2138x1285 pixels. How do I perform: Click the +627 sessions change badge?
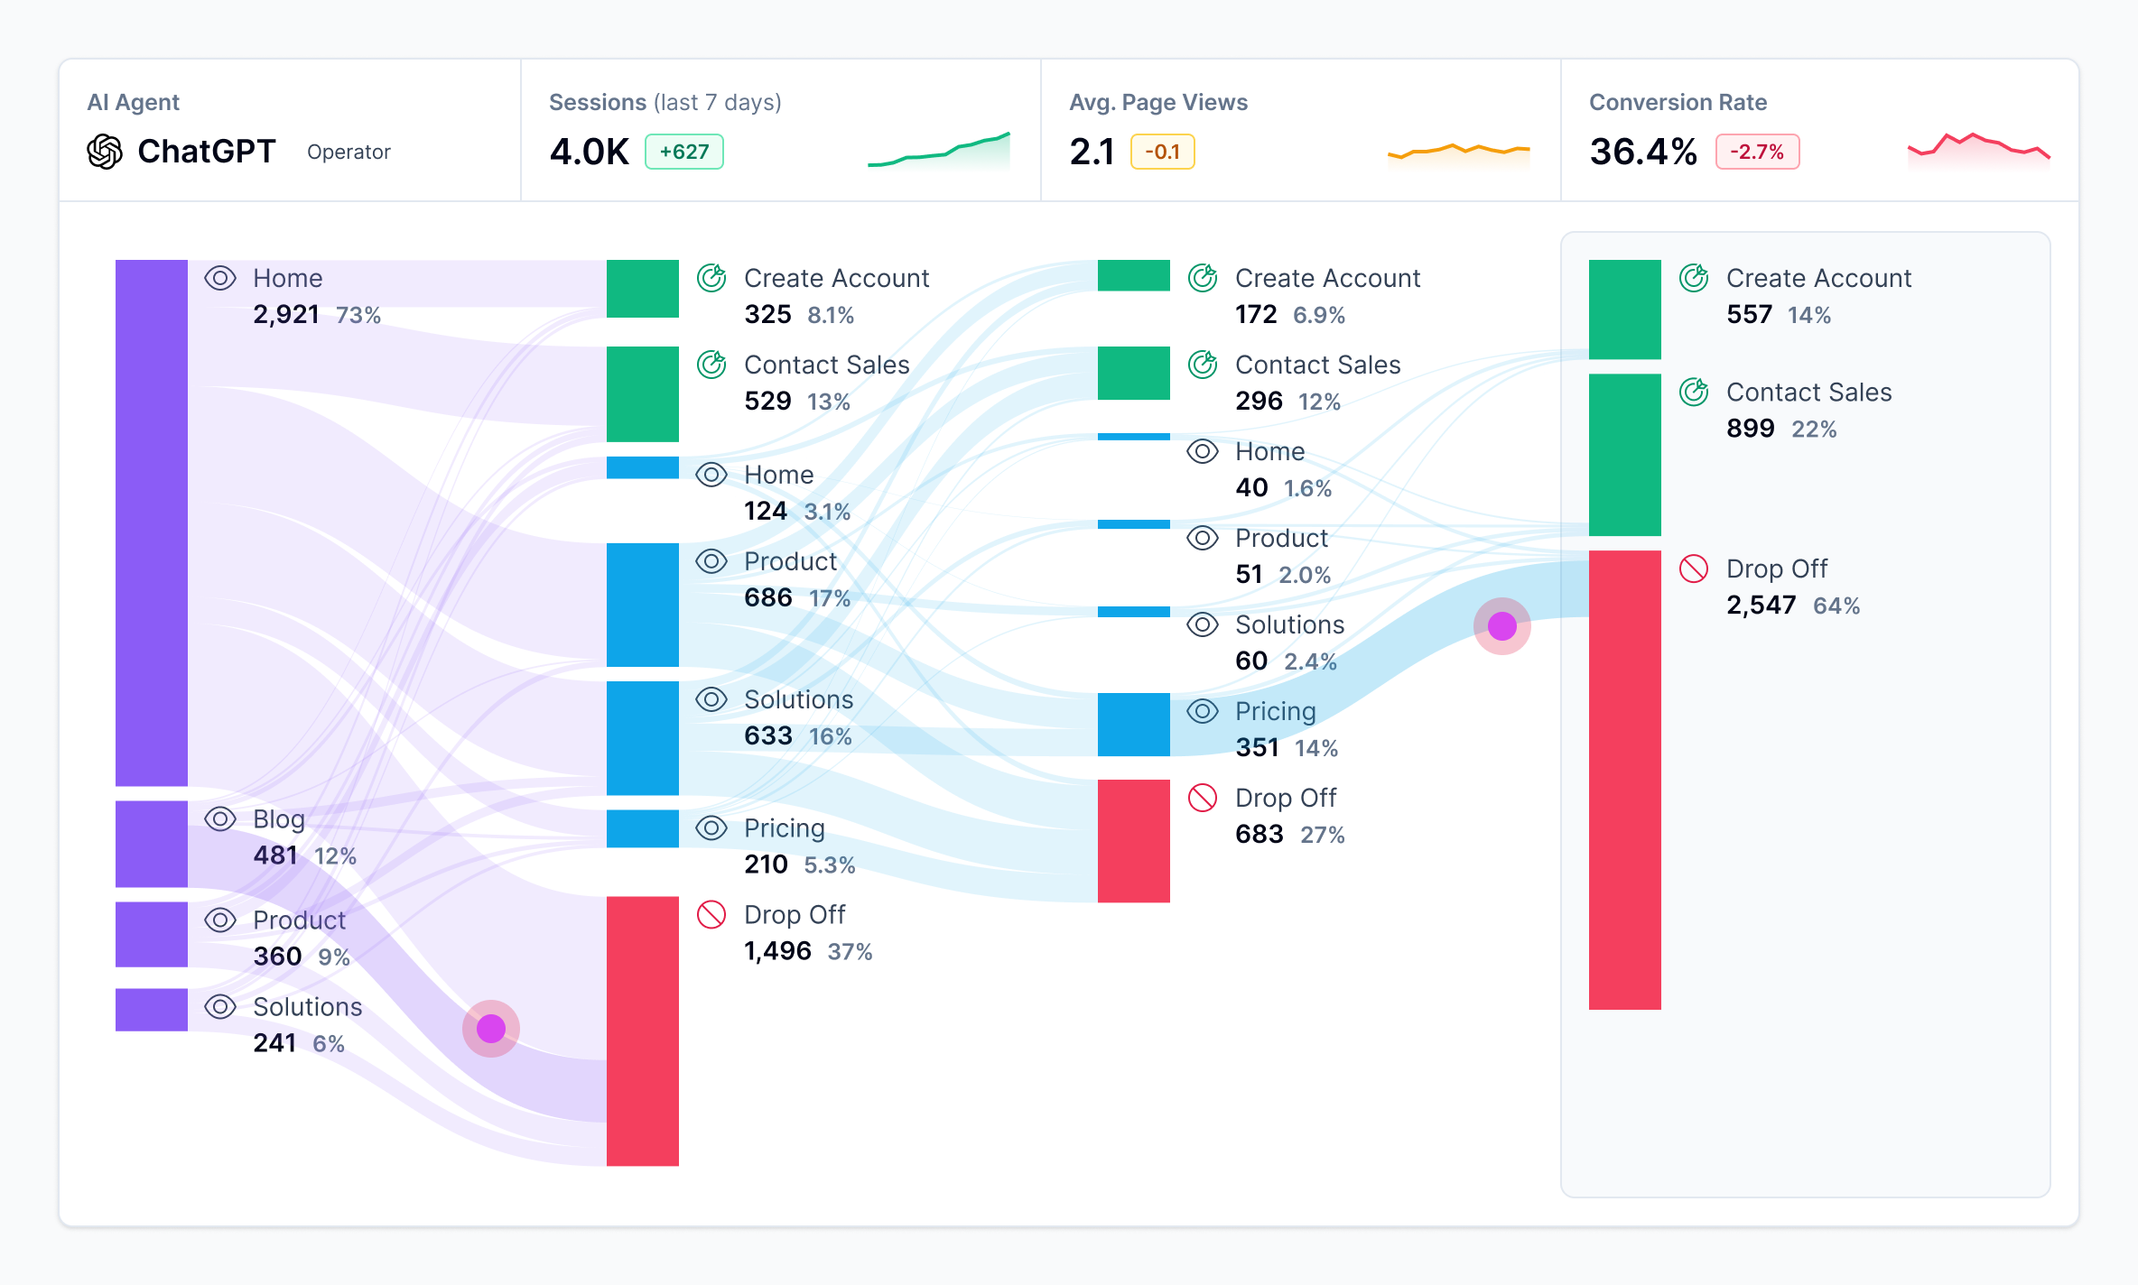tap(684, 152)
